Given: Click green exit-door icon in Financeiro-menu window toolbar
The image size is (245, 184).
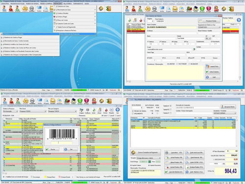Looking at the screenshot, I should 108,9.
